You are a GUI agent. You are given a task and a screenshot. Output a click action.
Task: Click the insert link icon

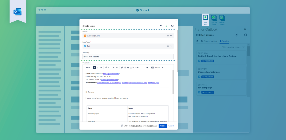pos(122,68)
